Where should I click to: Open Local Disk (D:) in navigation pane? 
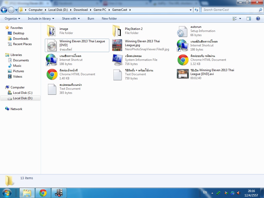[20, 98]
